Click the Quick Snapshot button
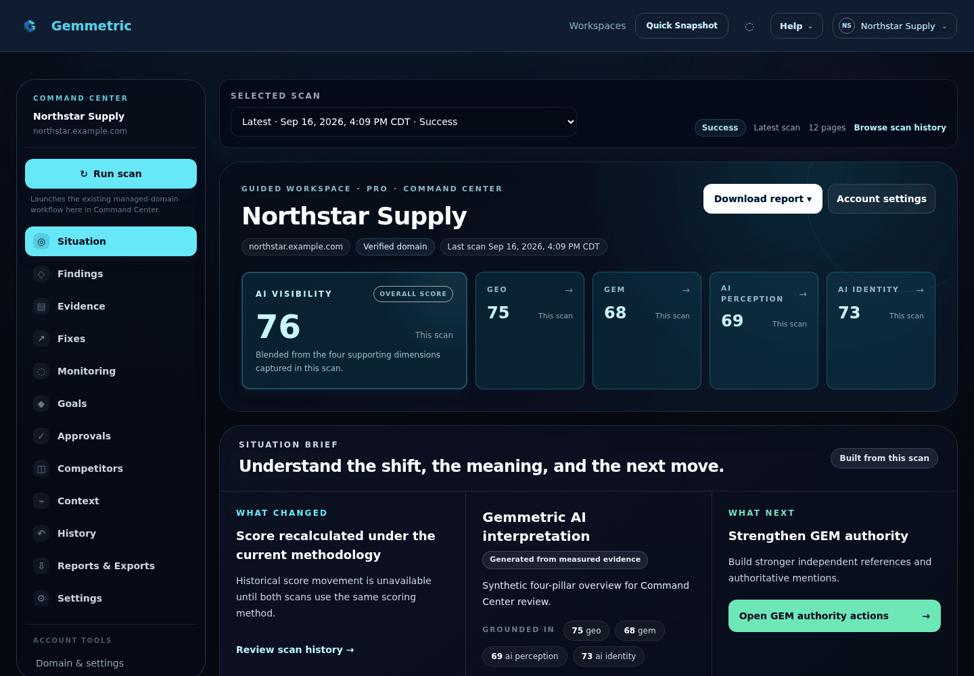 tap(682, 26)
